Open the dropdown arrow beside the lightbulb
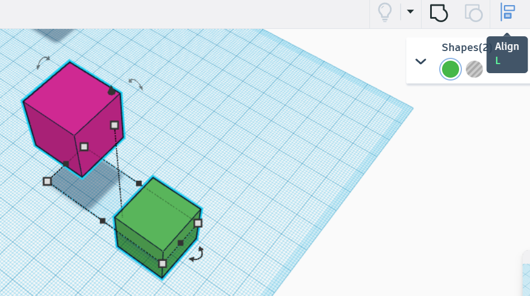Image resolution: width=530 pixels, height=296 pixels. pyautogui.click(x=410, y=11)
